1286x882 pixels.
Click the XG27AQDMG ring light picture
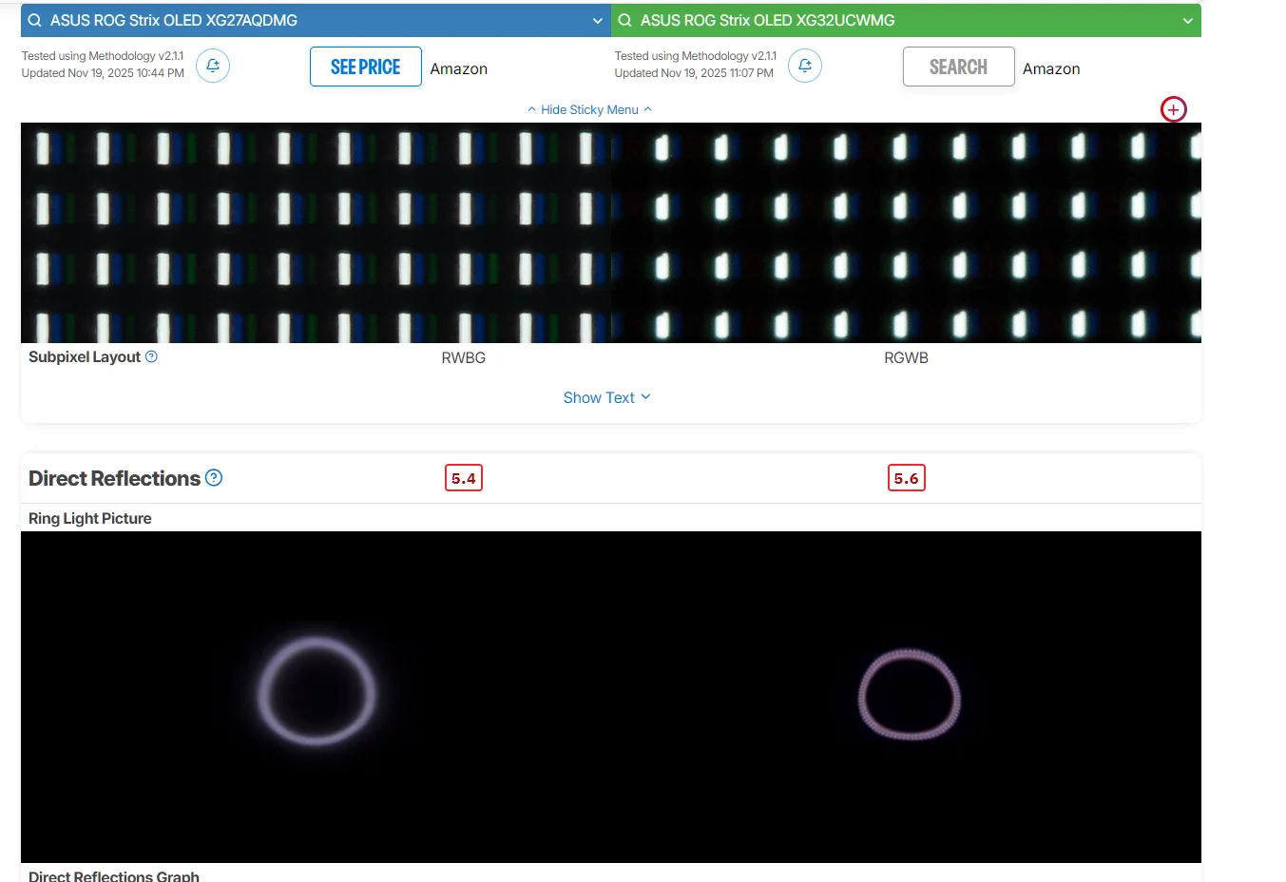pos(317,693)
